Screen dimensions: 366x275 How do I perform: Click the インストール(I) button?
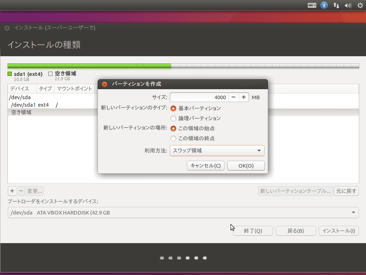[x=338, y=231]
